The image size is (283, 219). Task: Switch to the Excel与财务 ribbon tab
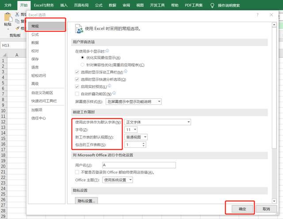click(x=44, y=5)
